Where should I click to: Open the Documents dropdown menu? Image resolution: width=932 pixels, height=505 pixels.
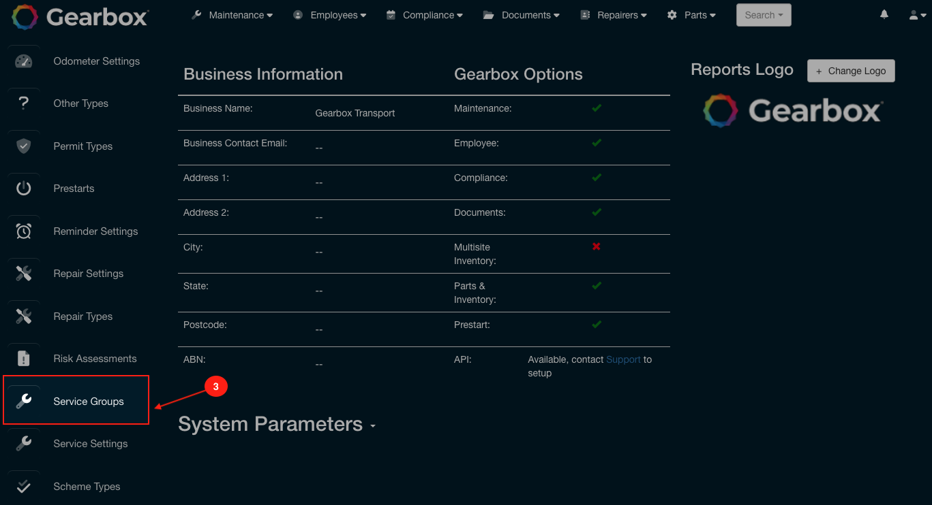click(x=522, y=15)
